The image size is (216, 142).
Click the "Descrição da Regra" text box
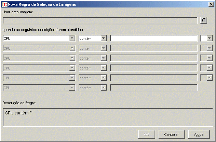tap(108, 117)
